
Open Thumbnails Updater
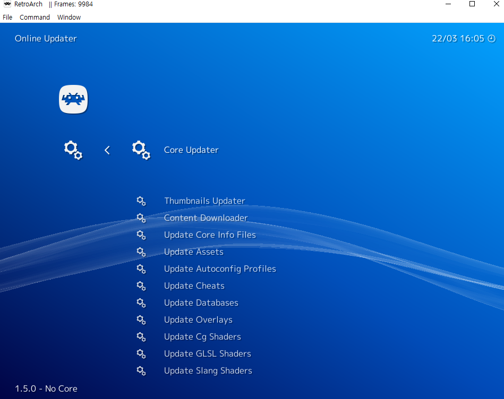click(205, 201)
